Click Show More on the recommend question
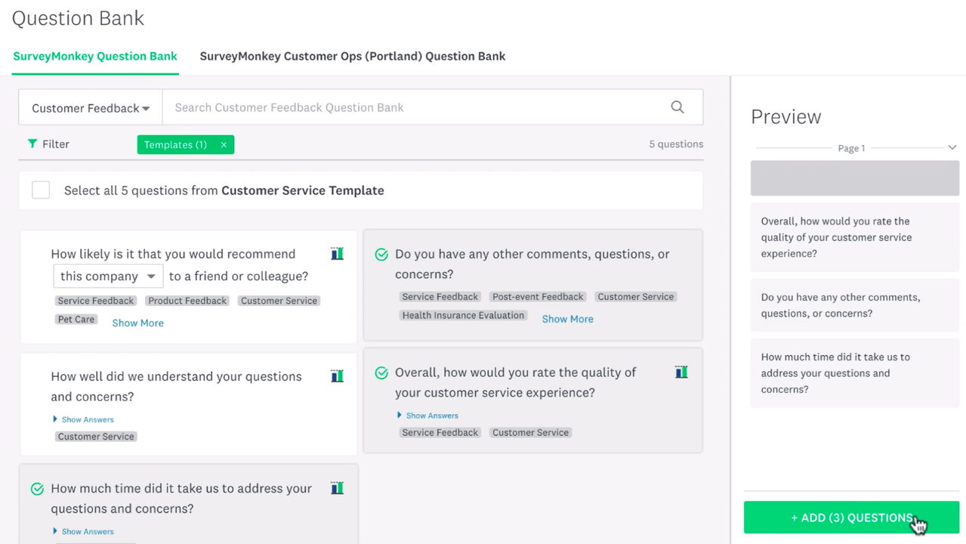Viewport: 966px width, 544px height. point(137,323)
